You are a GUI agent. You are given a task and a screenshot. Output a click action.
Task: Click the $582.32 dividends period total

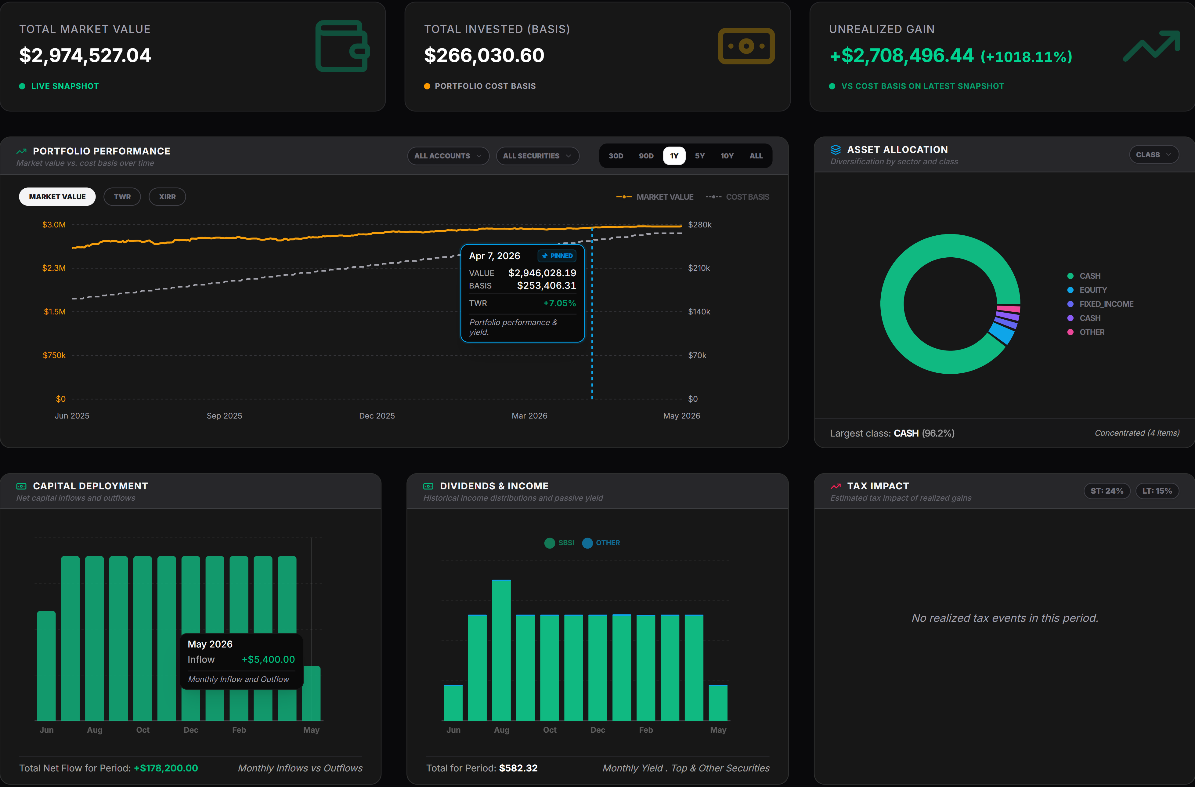pyautogui.click(x=518, y=768)
